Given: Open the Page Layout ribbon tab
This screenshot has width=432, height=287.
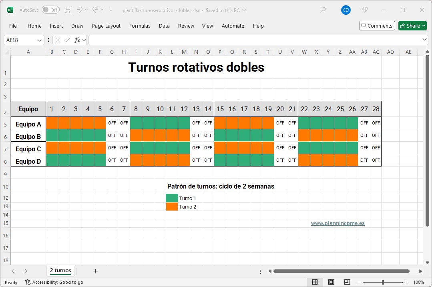Looking at the screenshot, I should pyautogui.click(x=106, y=26).
